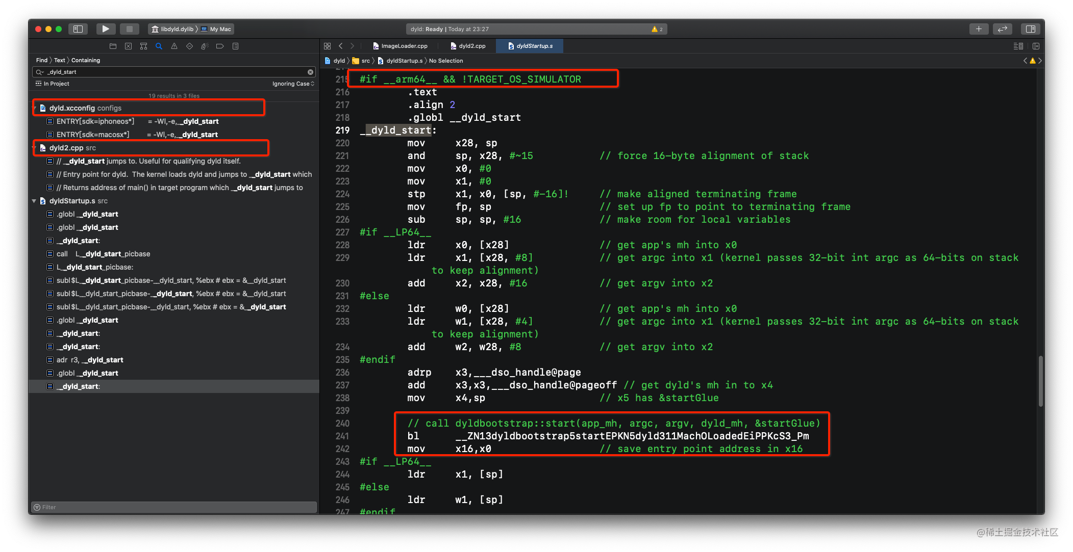Click the src folder in the jump bar
Image resolution: width=1073 pixels, height=552 pixels.
(x=361, y=61)
